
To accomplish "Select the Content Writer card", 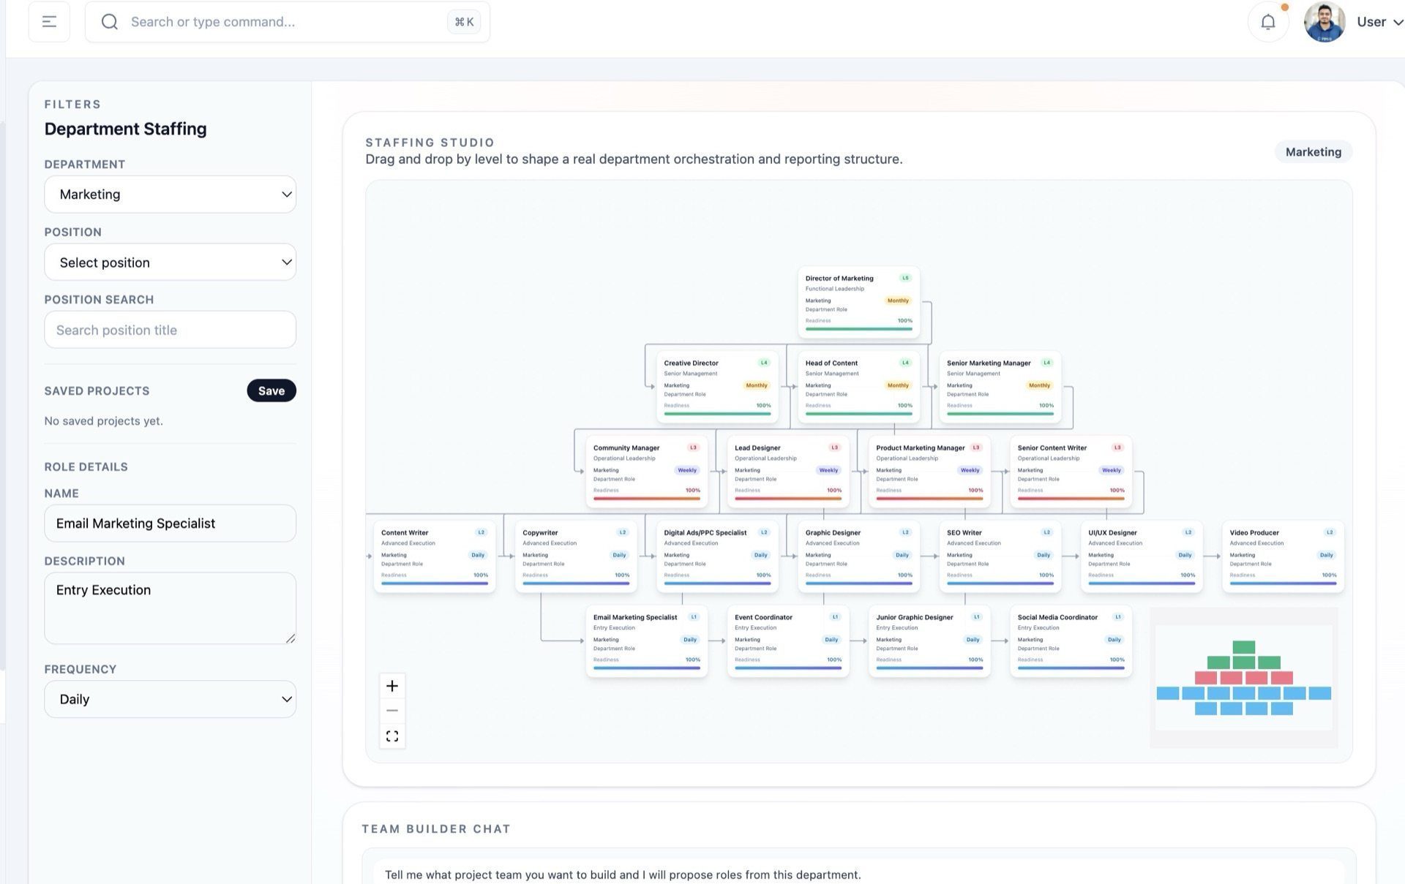I will [x=435, y=557].
